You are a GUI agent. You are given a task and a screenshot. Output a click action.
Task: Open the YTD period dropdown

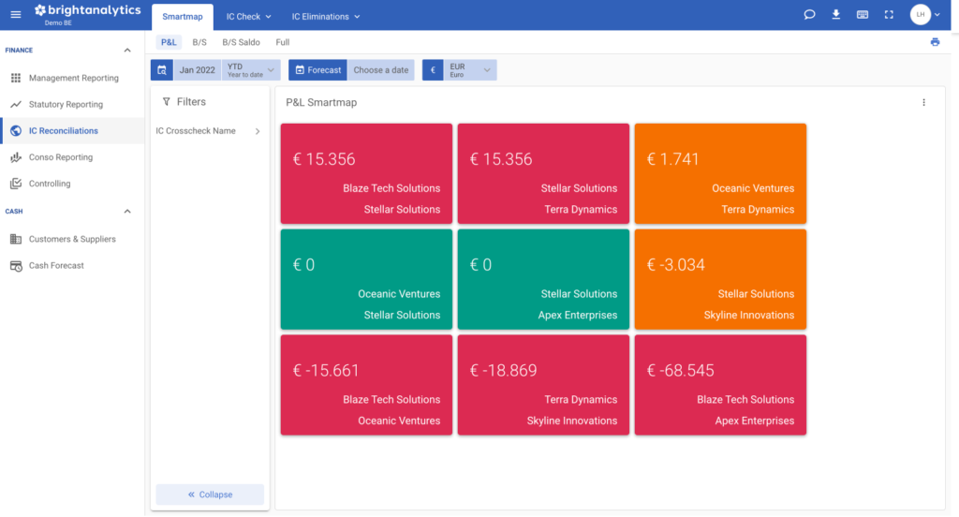(x=251, y=70)
